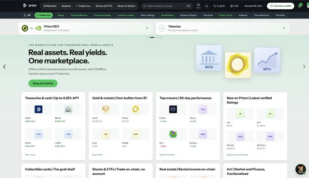Open the yellow gold ring tile
The width and height of the screenshot is (309, 178).
[238, 65]
